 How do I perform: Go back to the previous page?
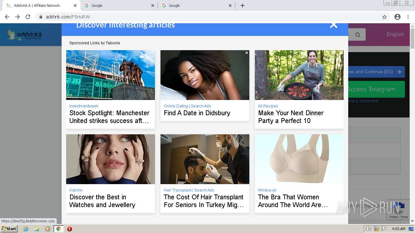(7, 17)
